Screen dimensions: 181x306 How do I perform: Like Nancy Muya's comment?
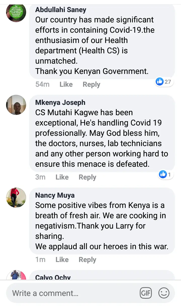pyautogui.click(x=62, y=259)
